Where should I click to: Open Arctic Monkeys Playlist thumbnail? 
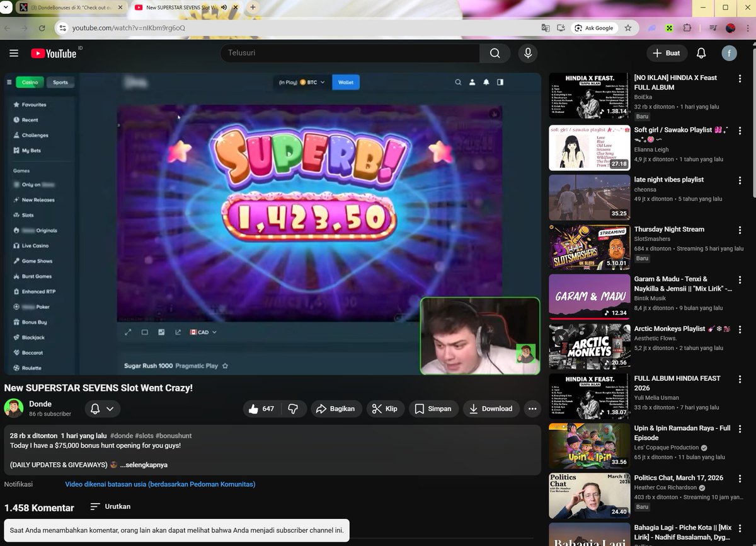click(590, 346)
